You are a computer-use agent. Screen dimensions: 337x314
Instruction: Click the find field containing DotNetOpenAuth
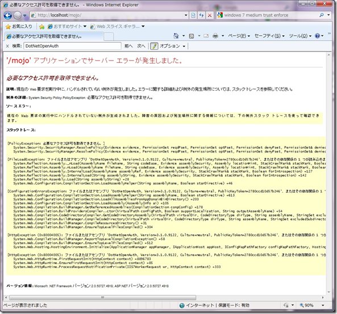point(72,46)
